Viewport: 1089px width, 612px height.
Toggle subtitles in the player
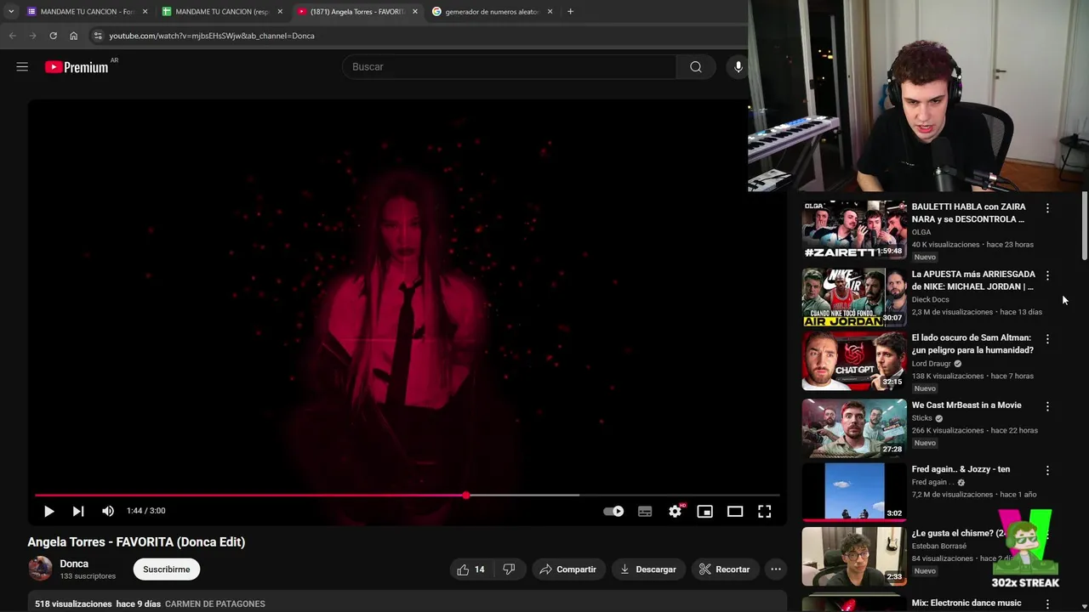click(645, 511)
